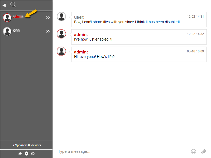The image size is (211, 158).
Task: Click the "2 Speakers 0 Viewers" counter
Action: coord(27,145)
